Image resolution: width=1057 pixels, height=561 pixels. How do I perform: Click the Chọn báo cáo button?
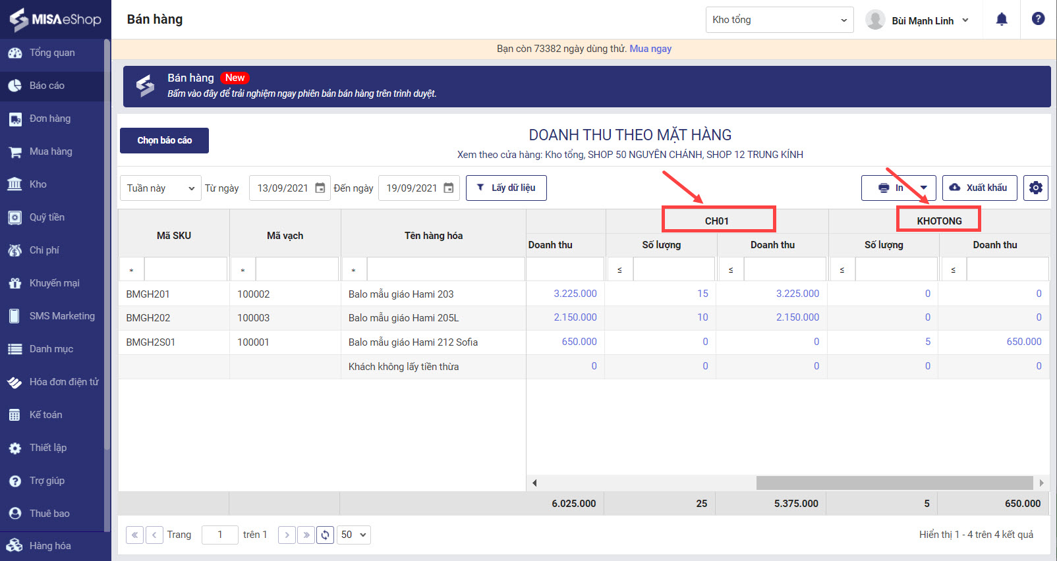pyautogui.click(x=164, y=140)
